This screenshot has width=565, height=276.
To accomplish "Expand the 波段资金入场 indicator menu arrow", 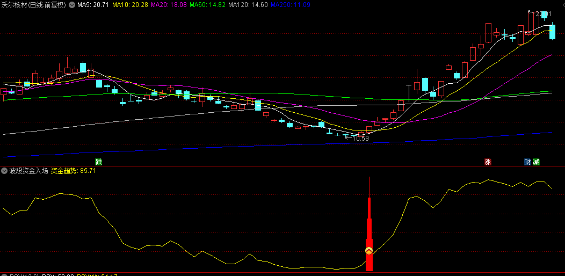I will click(x=5, y=171).
